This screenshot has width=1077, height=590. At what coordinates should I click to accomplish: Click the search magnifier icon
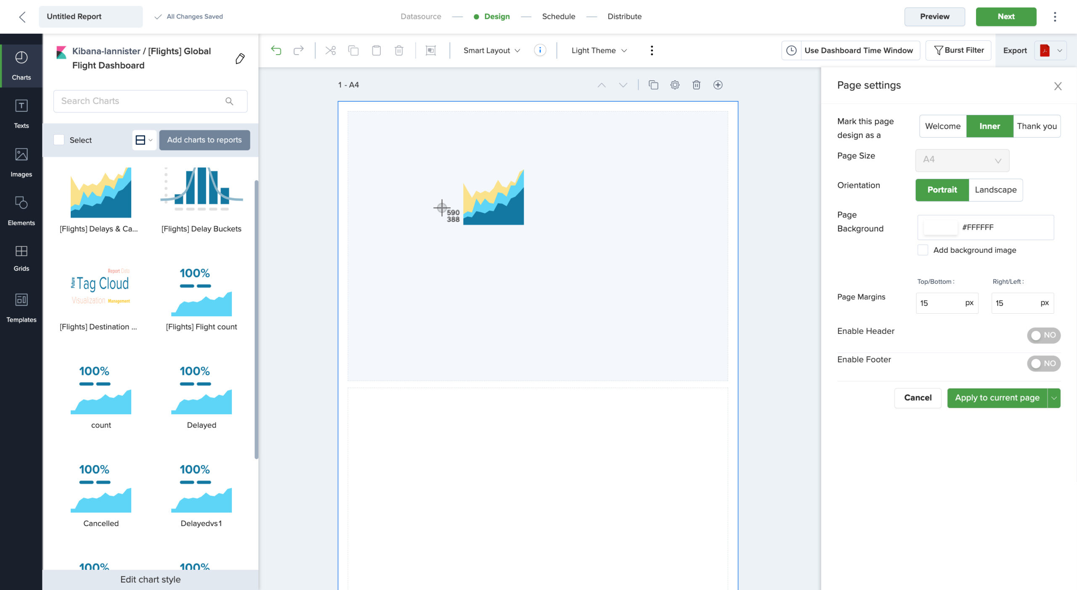(229, 101)
